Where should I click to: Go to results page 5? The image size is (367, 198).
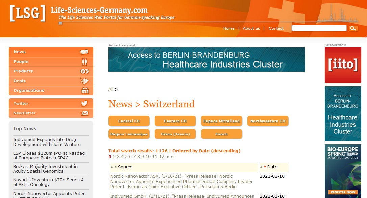click(126, 157)
